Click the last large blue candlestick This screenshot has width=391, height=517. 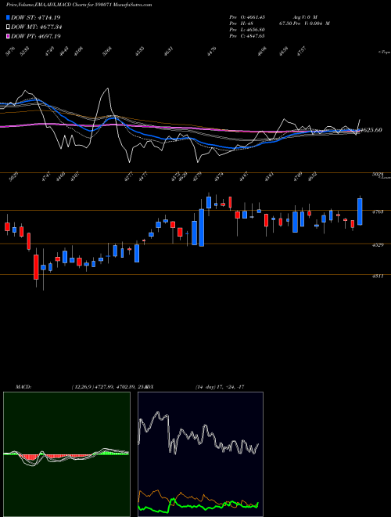coord(360,211)
